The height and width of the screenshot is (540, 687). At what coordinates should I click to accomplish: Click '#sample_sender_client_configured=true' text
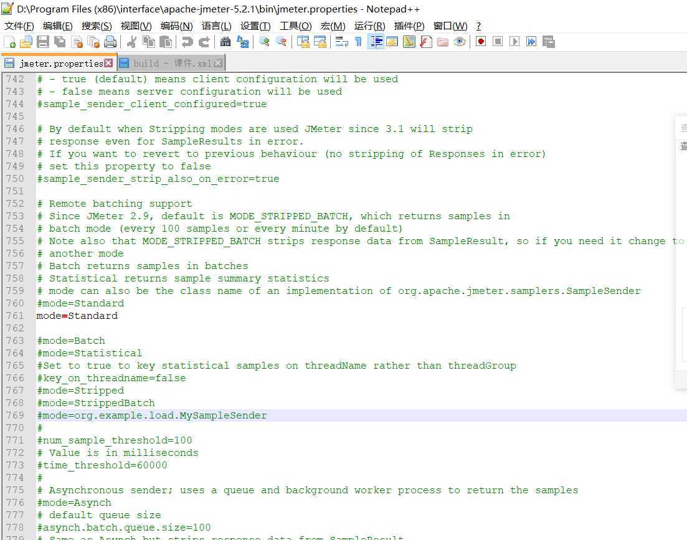click(152, 104)
